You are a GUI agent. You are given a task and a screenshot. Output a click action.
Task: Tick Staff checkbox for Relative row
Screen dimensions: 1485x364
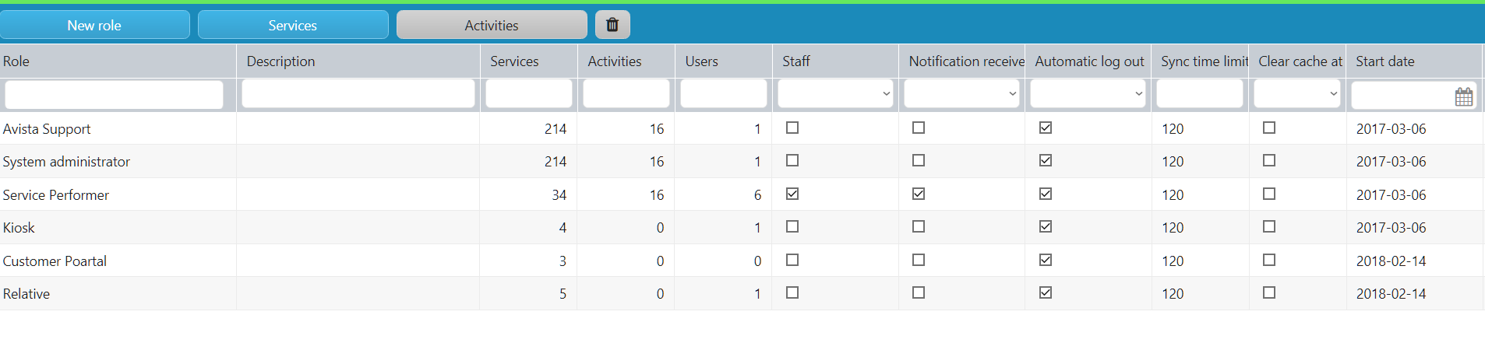point(792,292)
